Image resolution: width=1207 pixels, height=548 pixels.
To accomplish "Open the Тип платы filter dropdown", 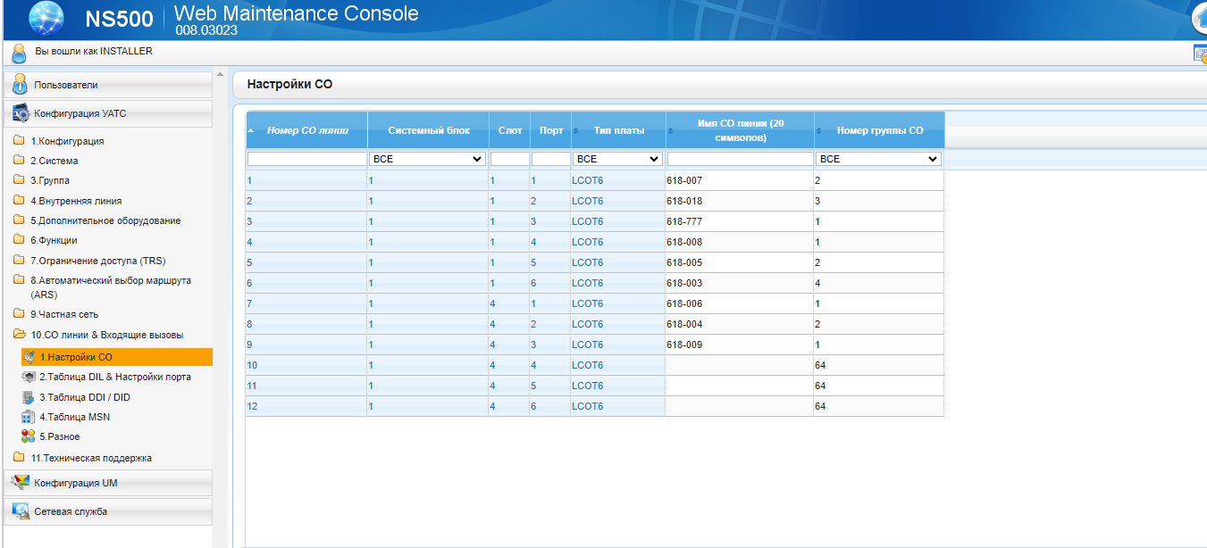I will tap(617, 159).
